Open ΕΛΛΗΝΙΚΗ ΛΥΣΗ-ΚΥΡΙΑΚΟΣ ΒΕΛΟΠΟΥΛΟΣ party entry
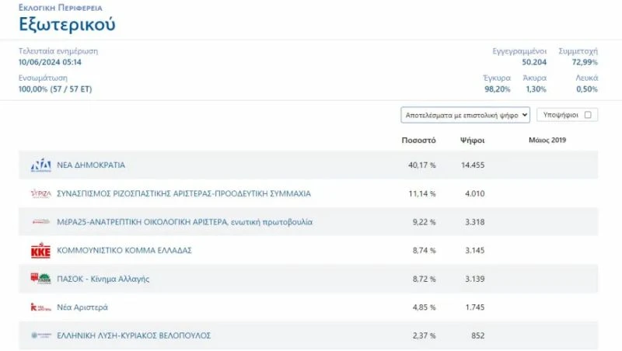Image resolution: width=622 pixels, height=351 pixels. click(134, 335)
